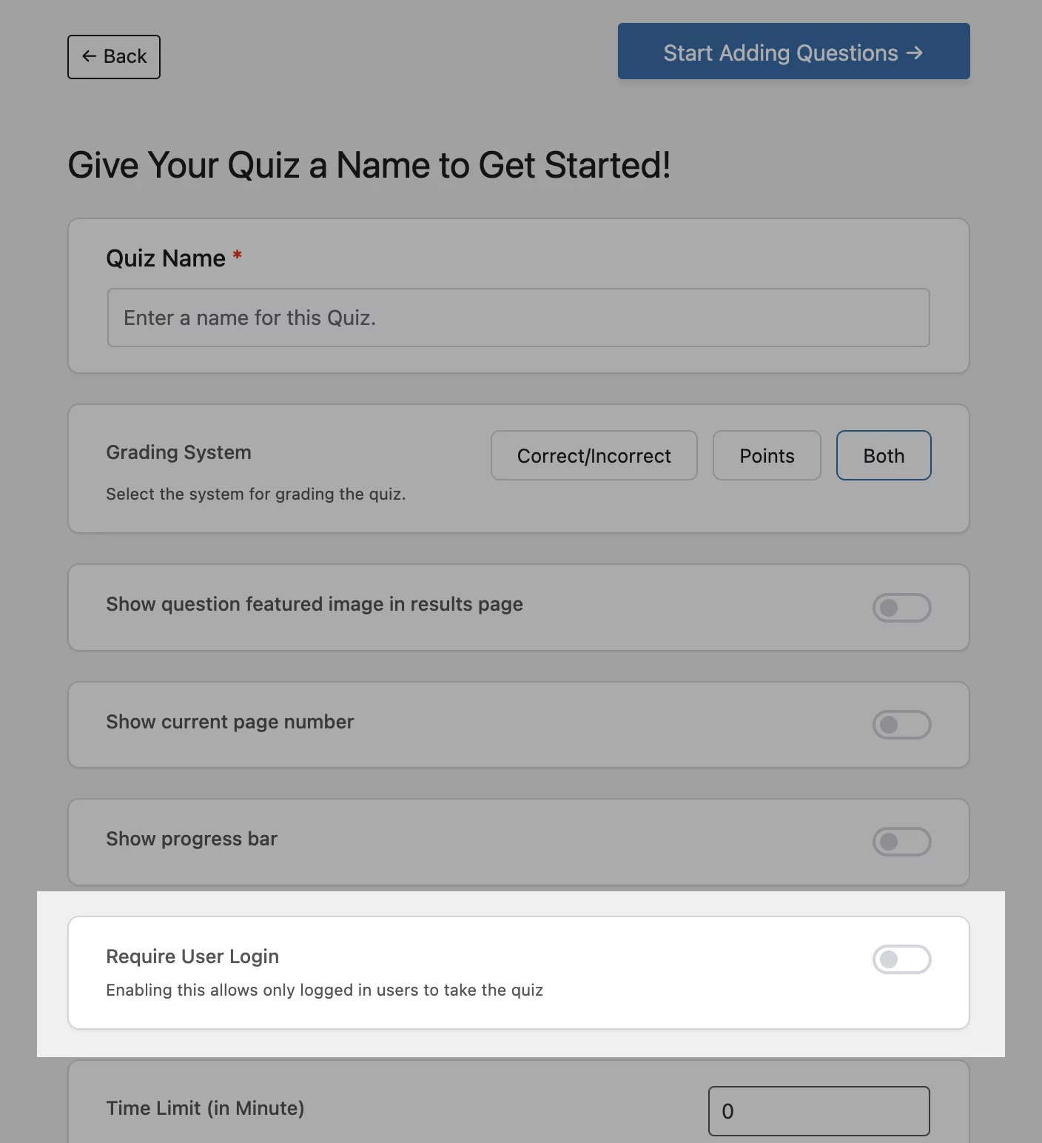Click the red required asterisk beside Quiz Name

point(238,255)
